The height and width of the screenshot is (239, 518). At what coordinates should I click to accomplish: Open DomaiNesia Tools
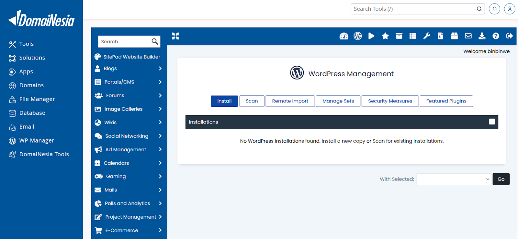(39, 154)
